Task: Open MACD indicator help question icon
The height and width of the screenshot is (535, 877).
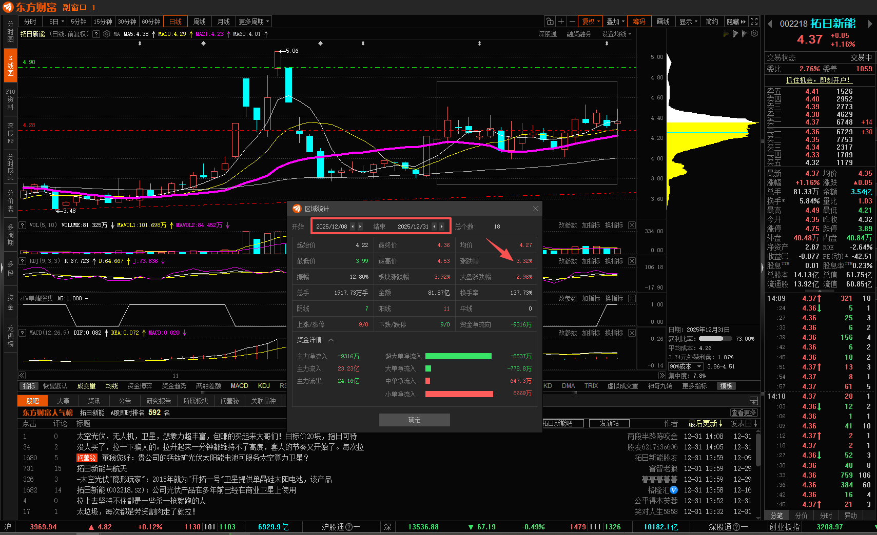Action: pos(23,333)
